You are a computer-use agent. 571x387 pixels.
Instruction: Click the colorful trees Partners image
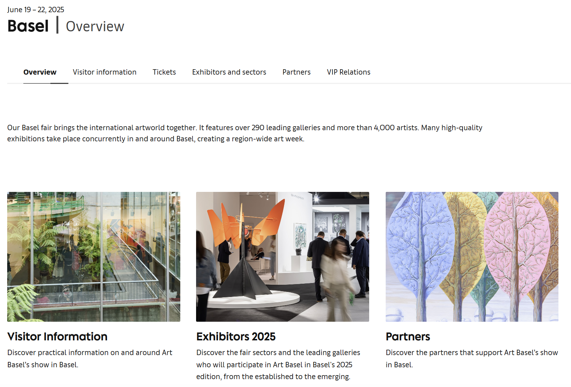pos(472,257)
